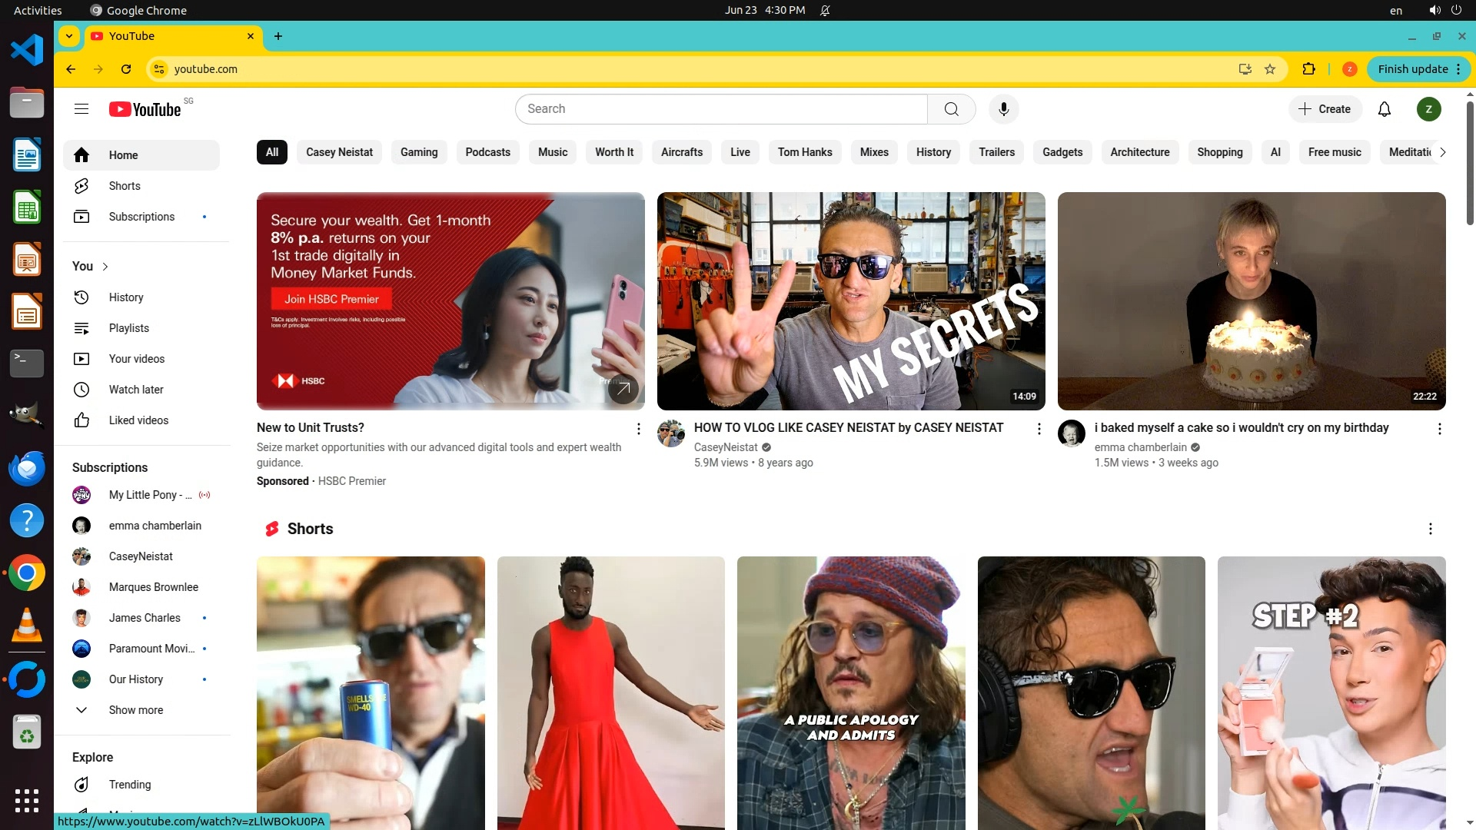Open the notifications bell
Image resolution: width=1476 pixels, height=830 pixels.
click(x=1385, y=109)
